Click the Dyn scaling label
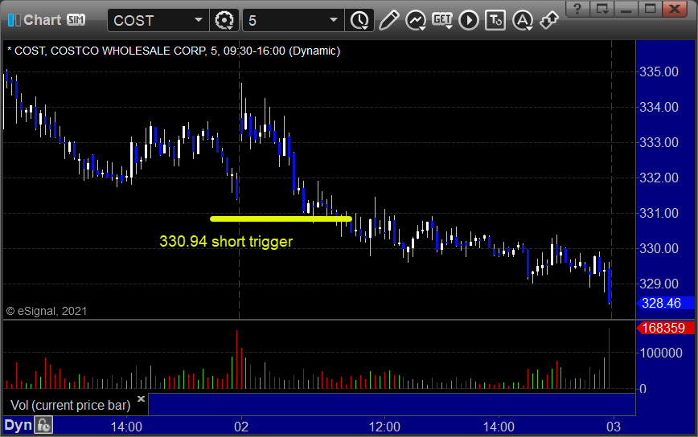Image resolution: width=698 pixels, height=437 pixels. (x=18, y=426)
